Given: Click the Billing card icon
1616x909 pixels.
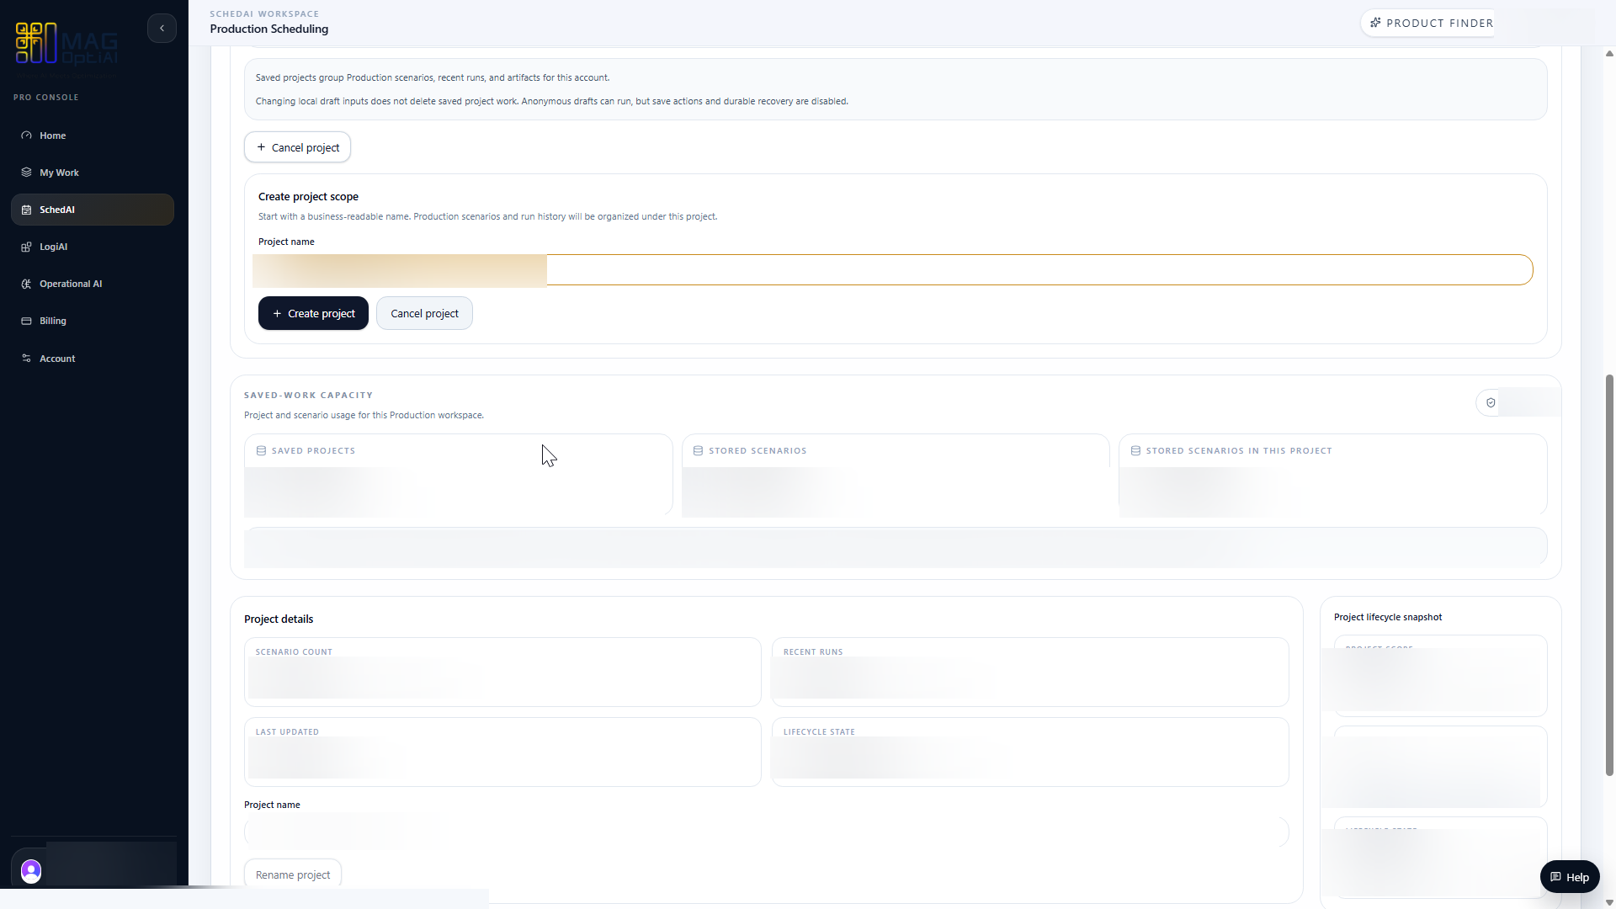Looking at the screenshot, I should pyautogui.click(x=26, y=321).
